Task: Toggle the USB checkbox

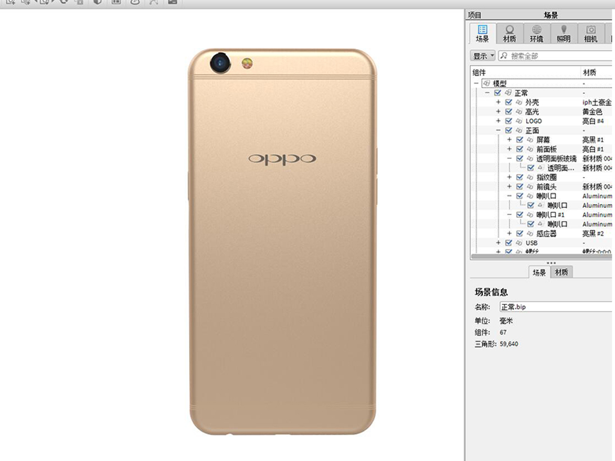Action: coord(509,243)
